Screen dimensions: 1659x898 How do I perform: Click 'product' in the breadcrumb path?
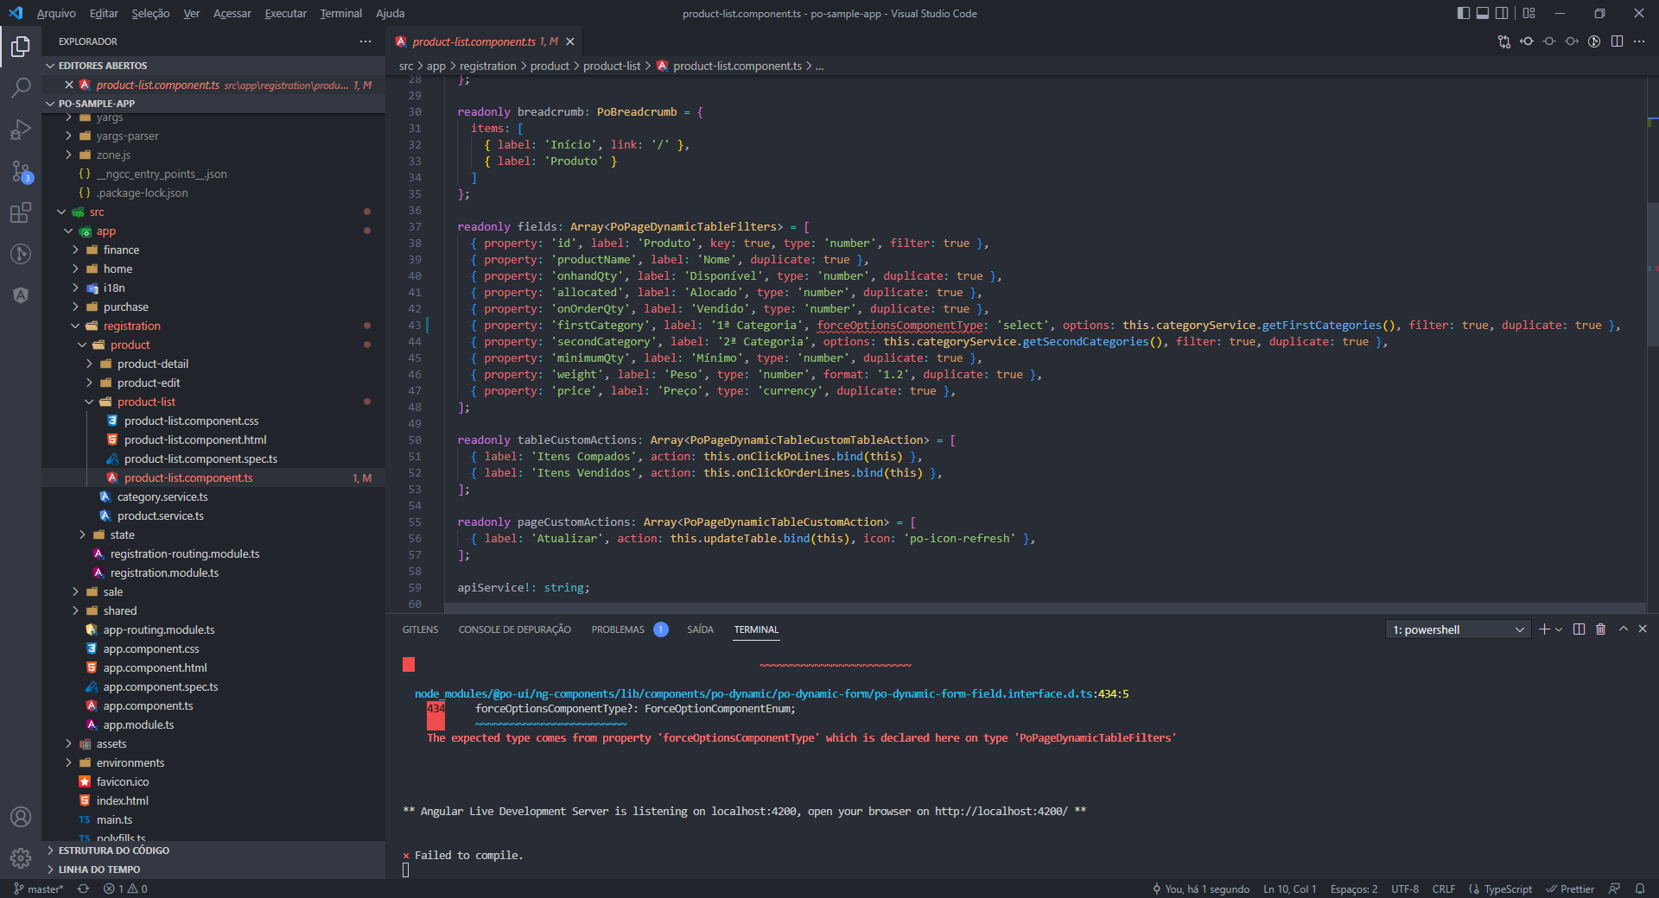point(550,66)
